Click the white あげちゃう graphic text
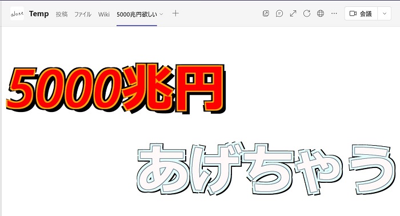The height and width of the screenshot is (216, 400). pos(267,169)
